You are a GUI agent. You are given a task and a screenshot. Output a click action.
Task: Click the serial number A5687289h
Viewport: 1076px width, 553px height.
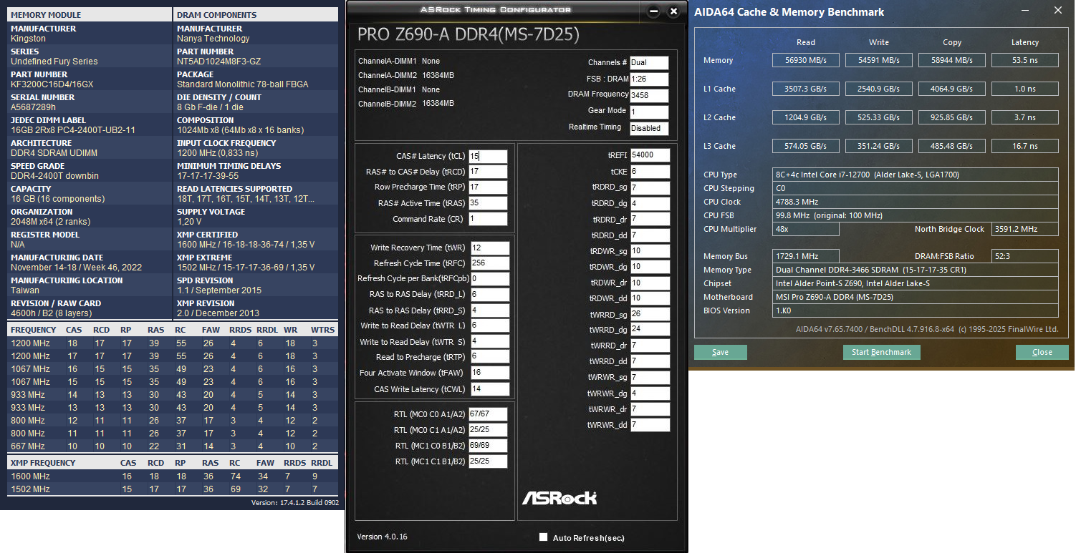[33, 107]
